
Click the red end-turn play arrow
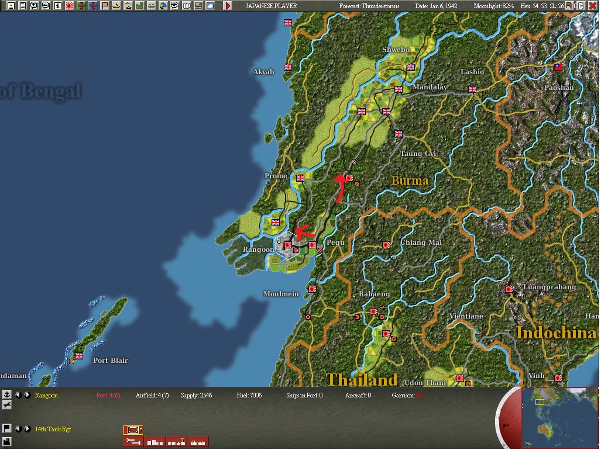(228, 6)
